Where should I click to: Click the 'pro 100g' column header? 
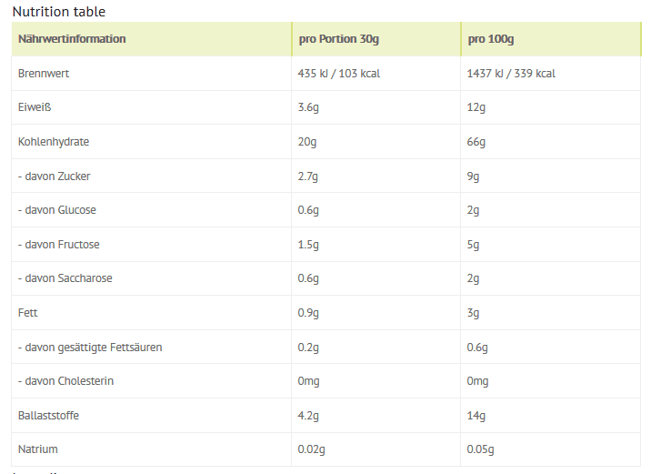click(x=491, y=39)
